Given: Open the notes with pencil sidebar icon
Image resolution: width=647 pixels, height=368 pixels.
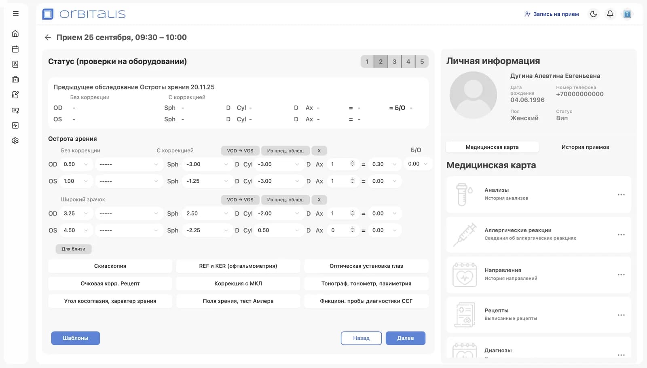Looking at the screenshot, I should [x=15, y=95].
